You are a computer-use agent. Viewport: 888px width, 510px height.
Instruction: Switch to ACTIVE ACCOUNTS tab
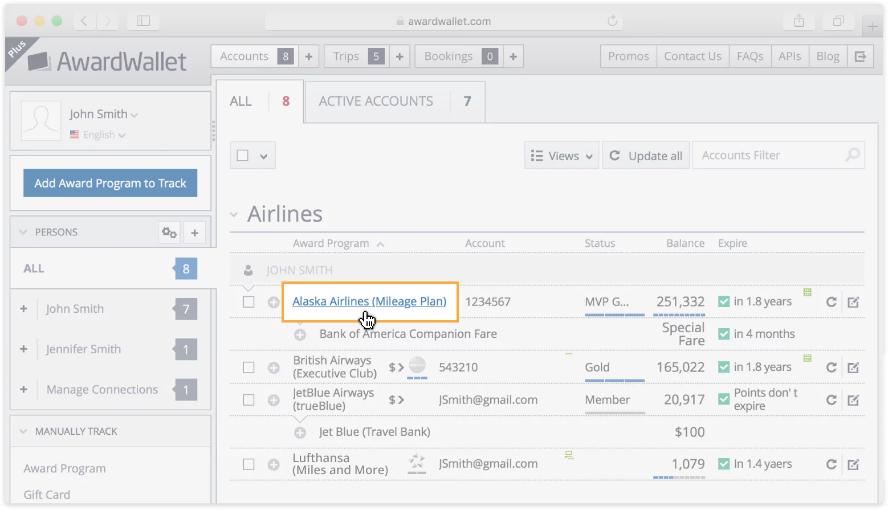click(395, 101)
